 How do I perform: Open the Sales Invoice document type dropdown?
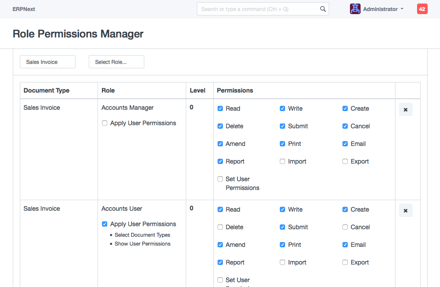tap(48, 62)
